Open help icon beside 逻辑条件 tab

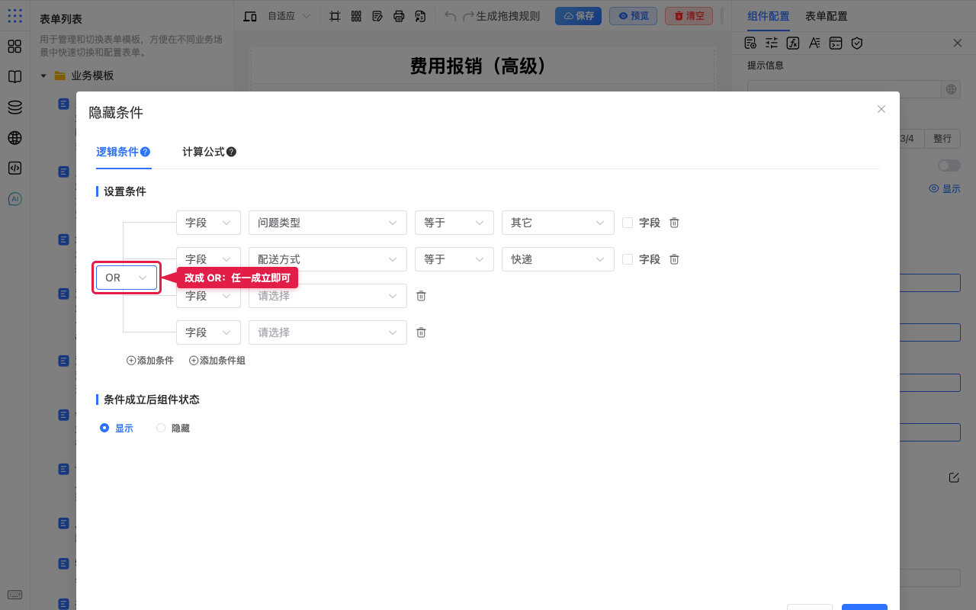[145, 152]
